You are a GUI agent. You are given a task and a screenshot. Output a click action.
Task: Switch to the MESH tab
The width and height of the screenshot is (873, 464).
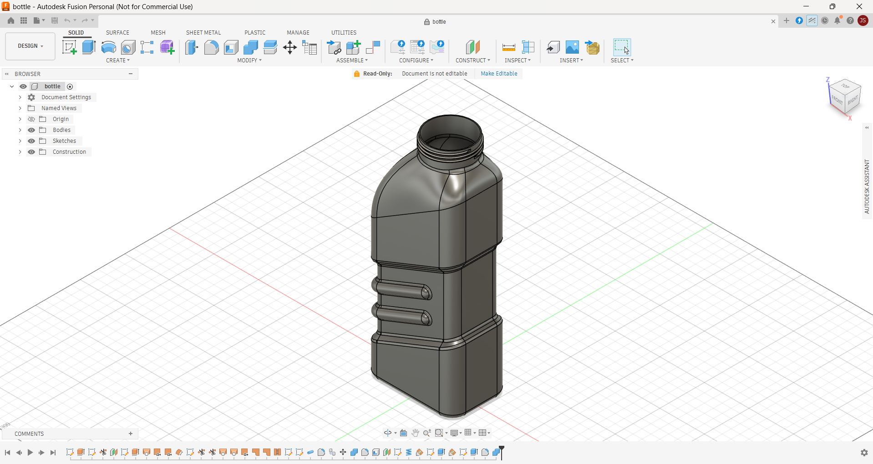point(158,33)
